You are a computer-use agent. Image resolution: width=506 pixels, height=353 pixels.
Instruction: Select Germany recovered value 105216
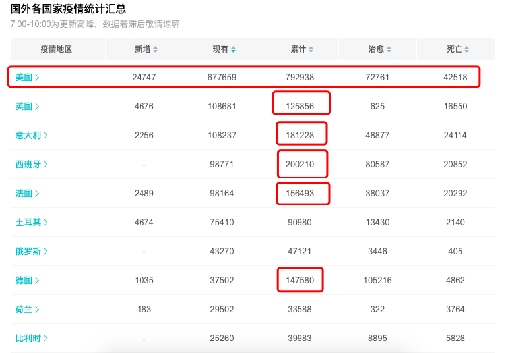coord(377,280)
